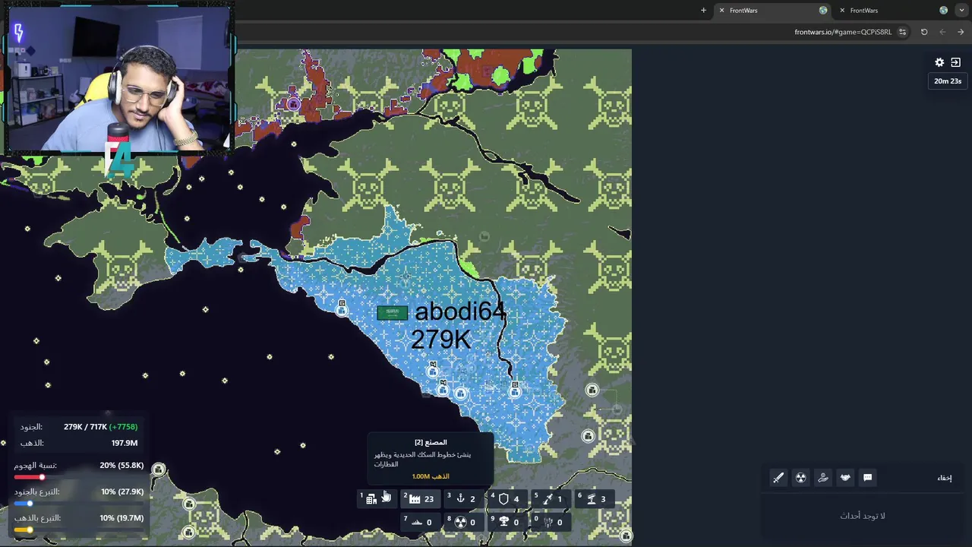Click the 1.00M gold cost in the factory tooltip
The image size is (972, 547).
(431, 476)
